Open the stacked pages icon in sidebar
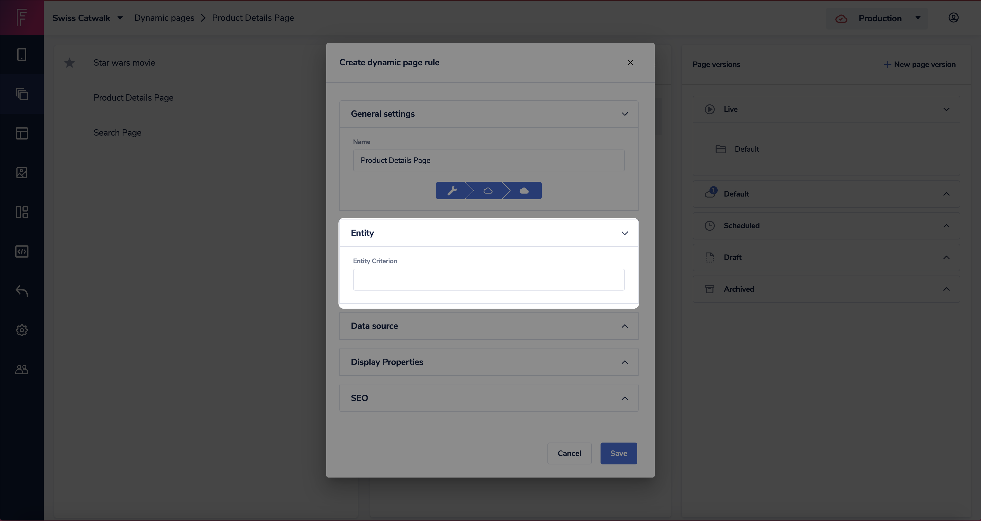 [x=22, y=94]
